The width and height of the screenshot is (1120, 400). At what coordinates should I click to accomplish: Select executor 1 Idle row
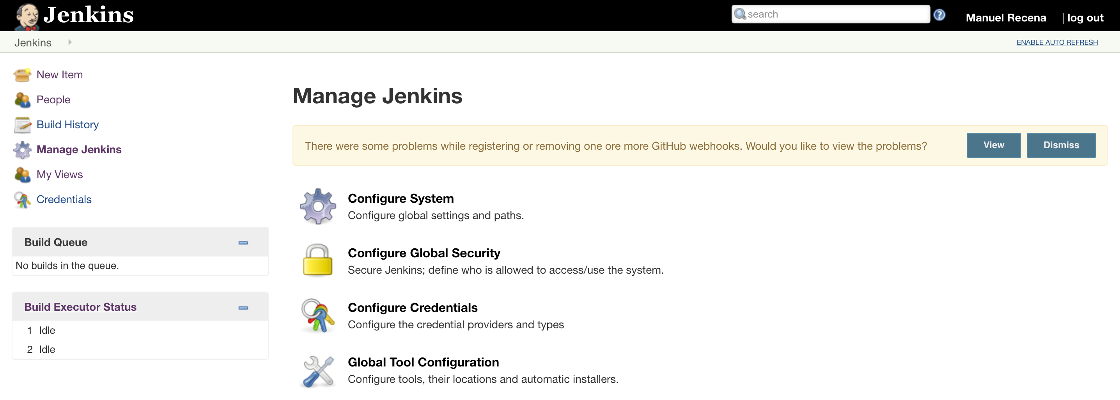(140, 331)
